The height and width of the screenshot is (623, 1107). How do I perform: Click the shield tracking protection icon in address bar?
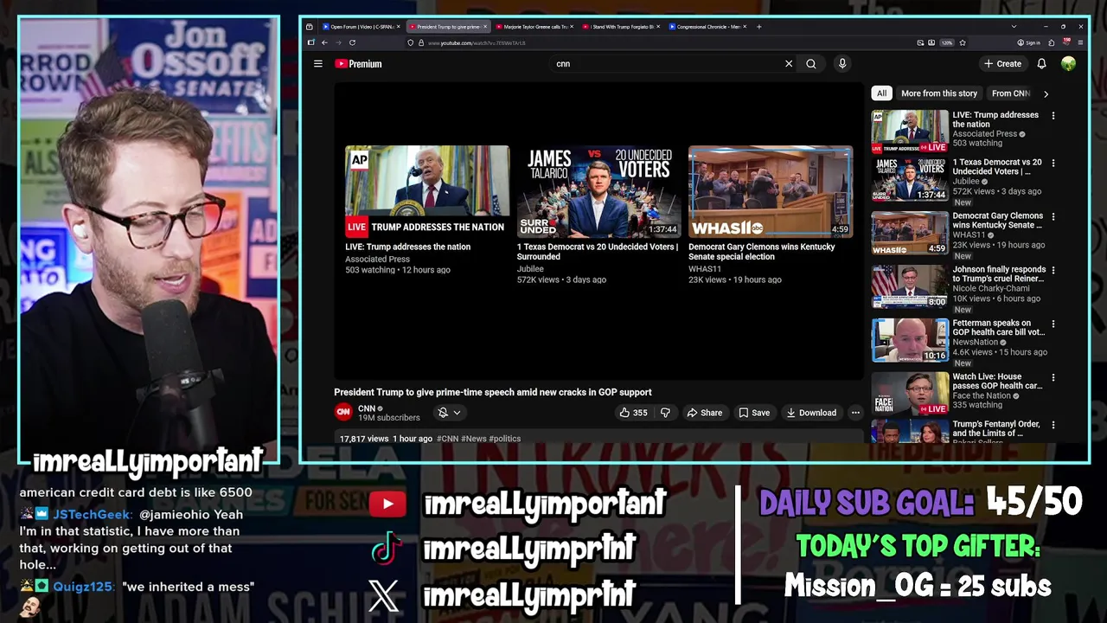click(410, 42)
